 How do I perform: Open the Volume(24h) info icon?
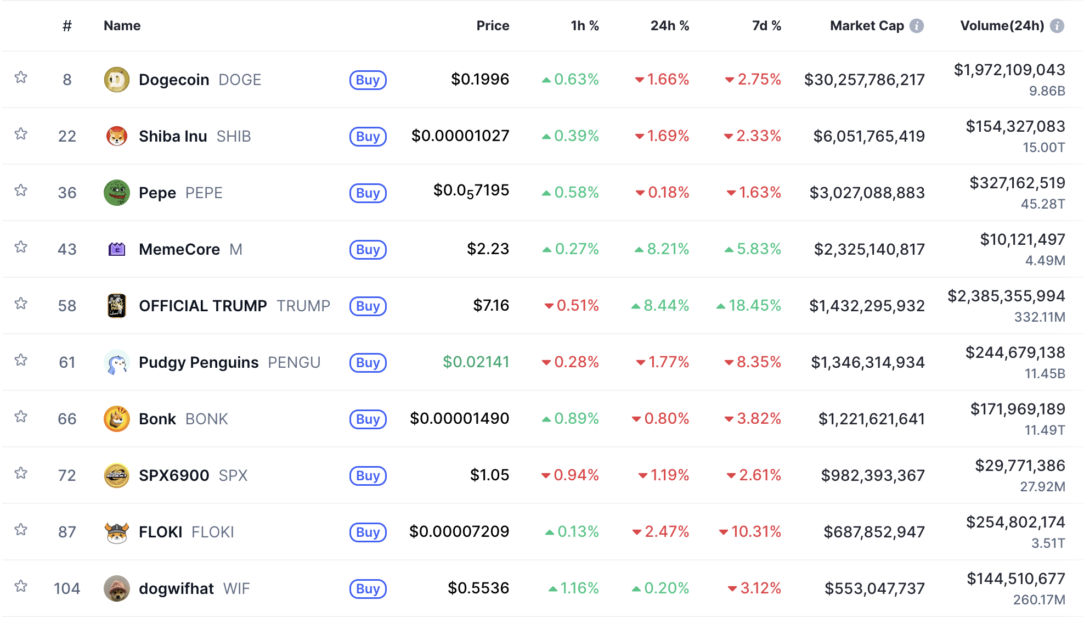[1057, 26]
